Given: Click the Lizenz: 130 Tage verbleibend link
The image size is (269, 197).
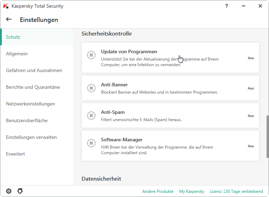Looking at the screenshot, I should click(x=236, y=191).
